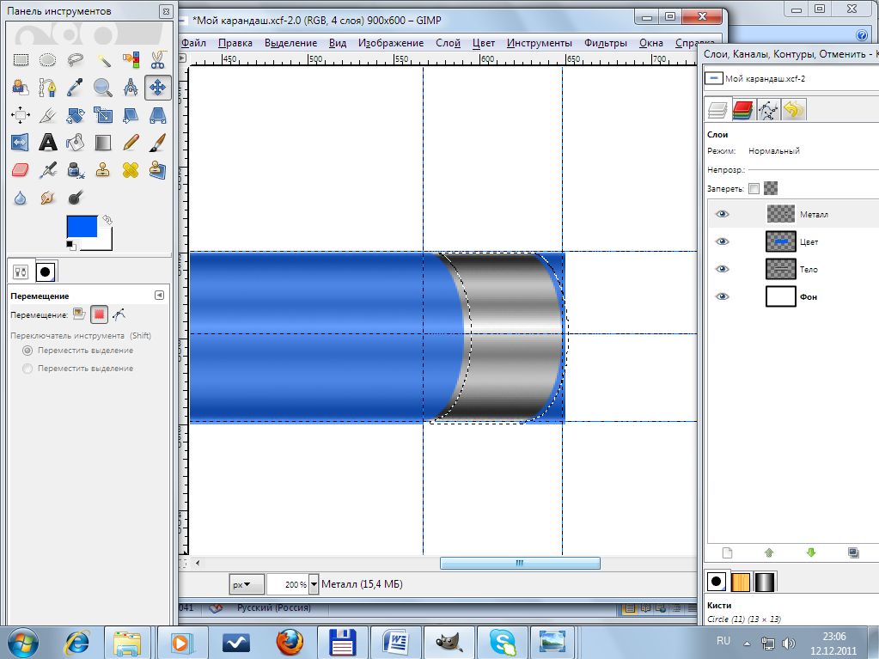Select the Foreground Select tool
This screenshot has width=879, height=659.
coord(21,88)
